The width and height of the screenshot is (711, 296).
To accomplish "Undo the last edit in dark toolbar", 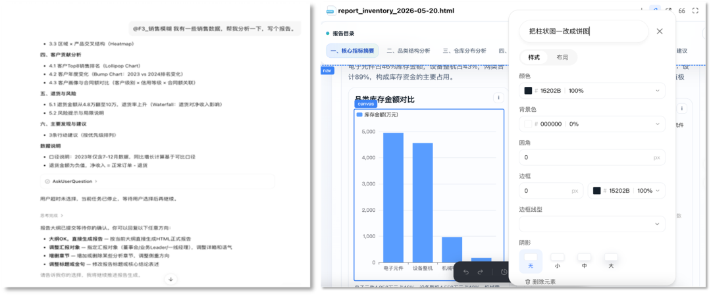I will (x=466, y=272).
